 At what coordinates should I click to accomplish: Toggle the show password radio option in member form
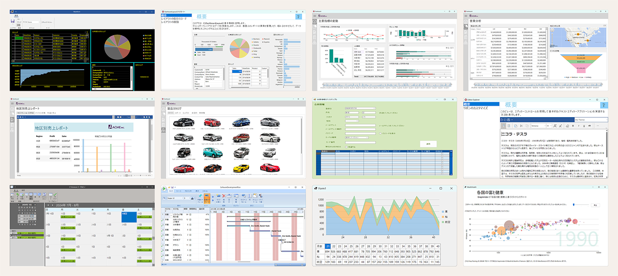point(380,133)
